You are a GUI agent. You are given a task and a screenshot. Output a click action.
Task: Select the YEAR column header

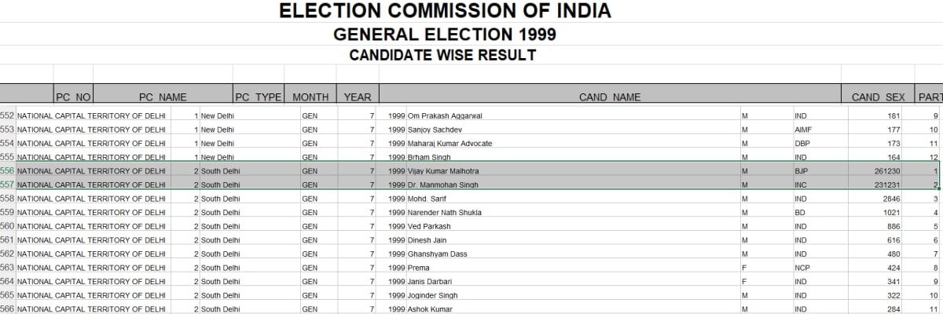(358, 97)
